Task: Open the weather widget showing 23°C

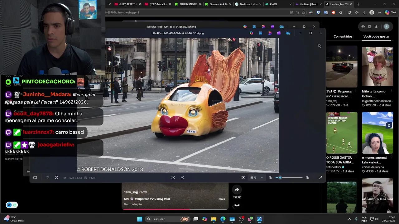Action: tap(14, 219)
